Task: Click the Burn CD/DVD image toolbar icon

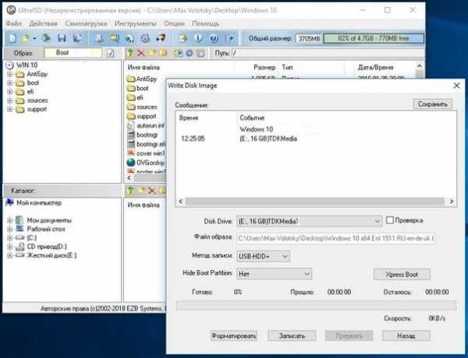Action: 145,38
